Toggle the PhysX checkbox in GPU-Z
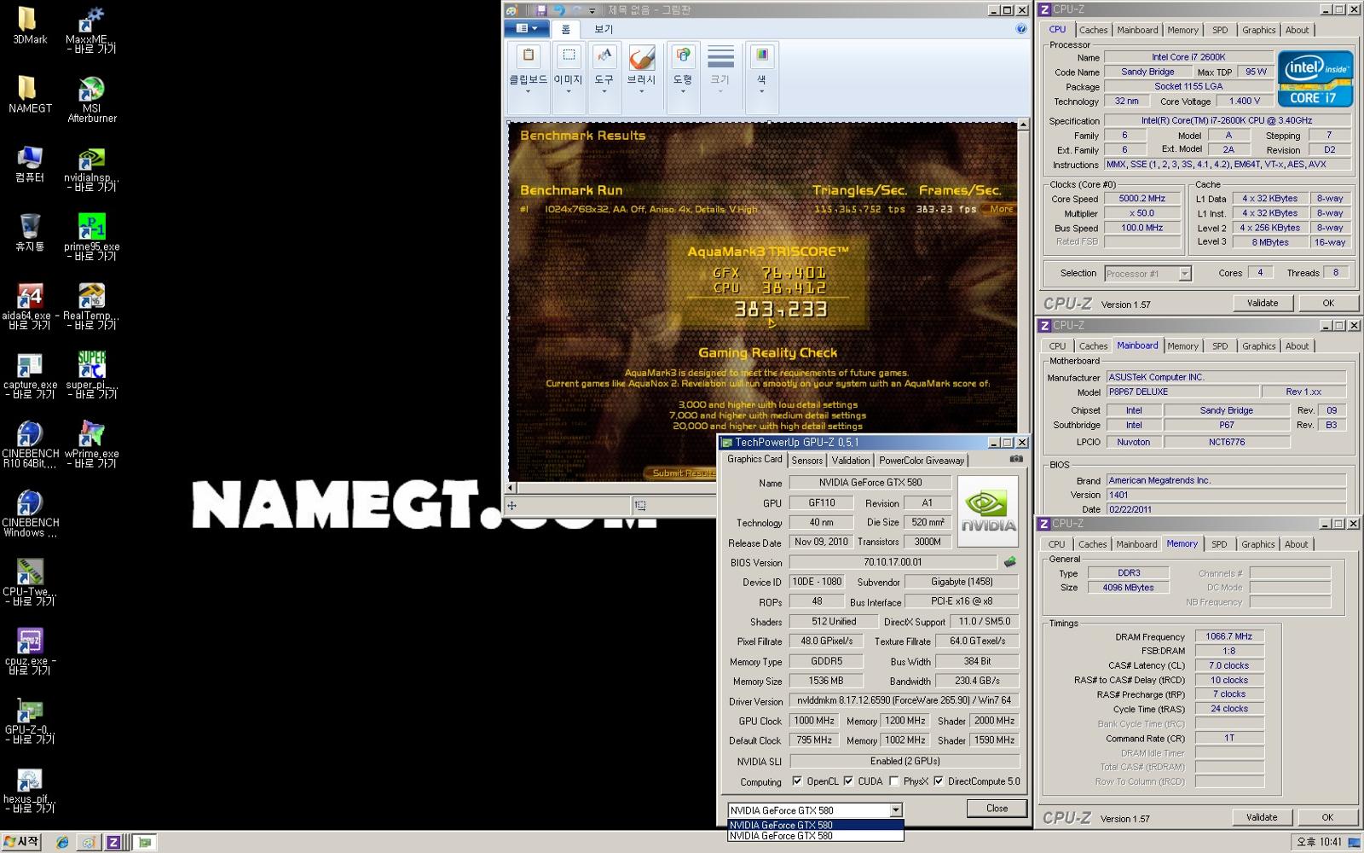1364x853 pixels. (x=893, y=781)
